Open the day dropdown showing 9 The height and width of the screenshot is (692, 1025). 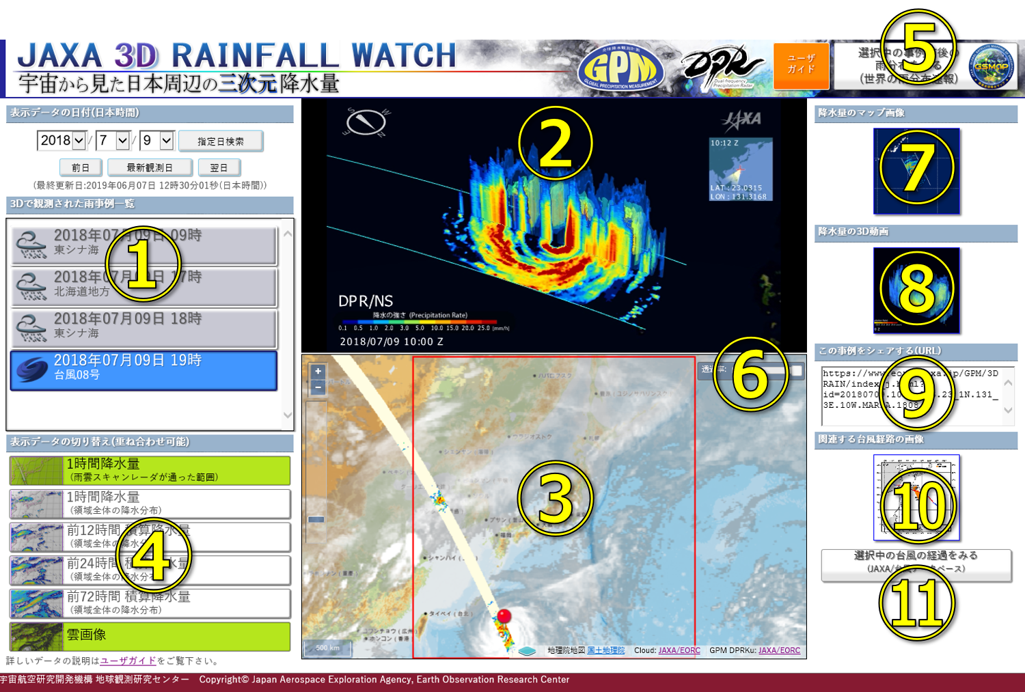[157, 141]
